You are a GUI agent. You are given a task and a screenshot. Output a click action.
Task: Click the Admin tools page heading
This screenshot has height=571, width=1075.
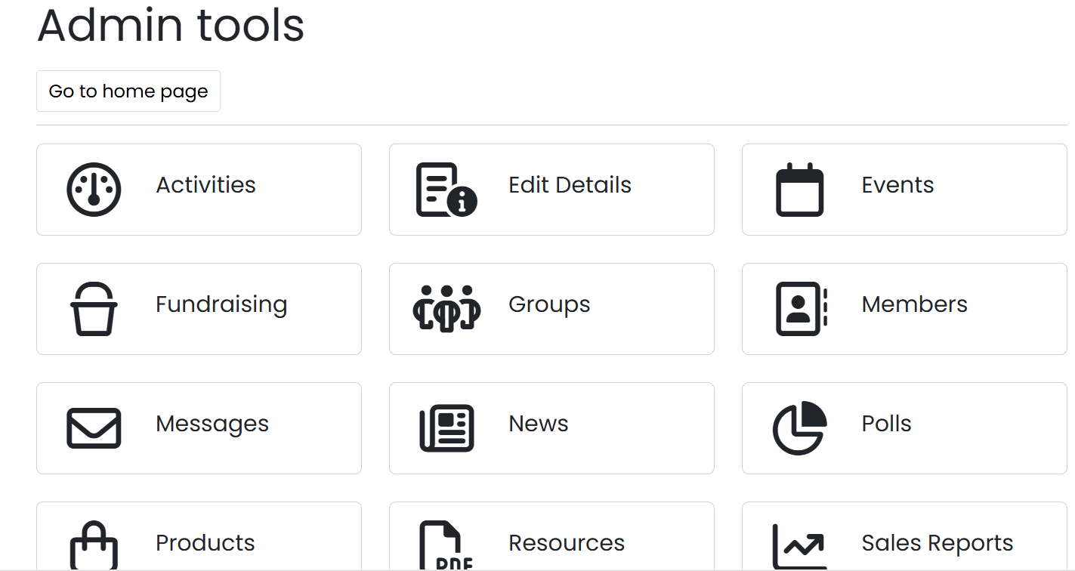coord(171,25)
